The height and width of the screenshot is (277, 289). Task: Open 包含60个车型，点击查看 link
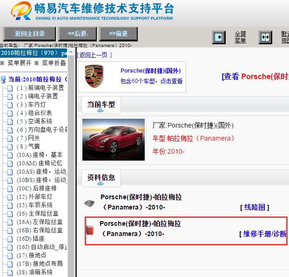click(151, 81)
